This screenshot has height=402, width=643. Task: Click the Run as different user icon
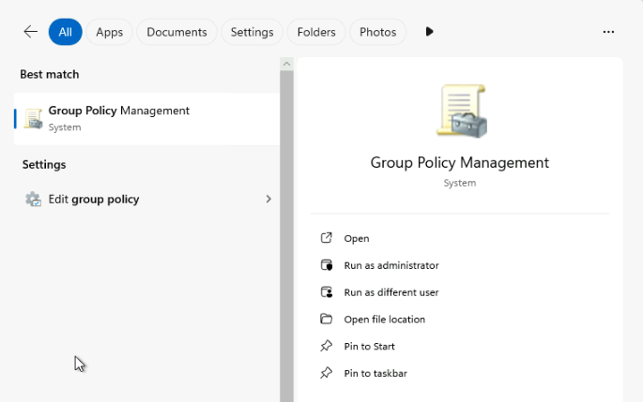pyautogui.click(x=327, y=291)
